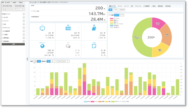Switch to the 財務的魅力 tab
The height and width of the screenshot is (108, 188).
pyautogui.click(x=161, y=6)
